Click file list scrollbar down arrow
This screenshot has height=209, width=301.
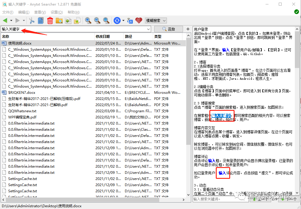(189, 194)
